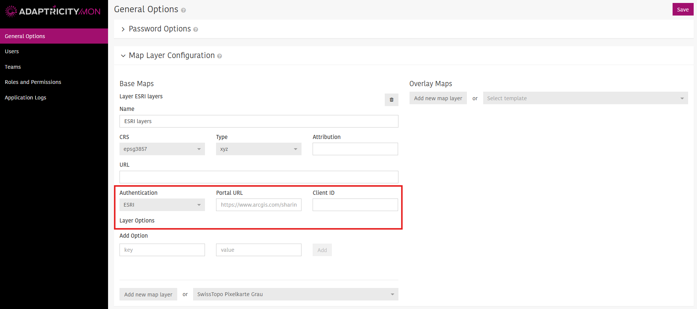Click the Save button
Image resolution: width=697 pixels, height=309 pixels.
tap(683, 10)
